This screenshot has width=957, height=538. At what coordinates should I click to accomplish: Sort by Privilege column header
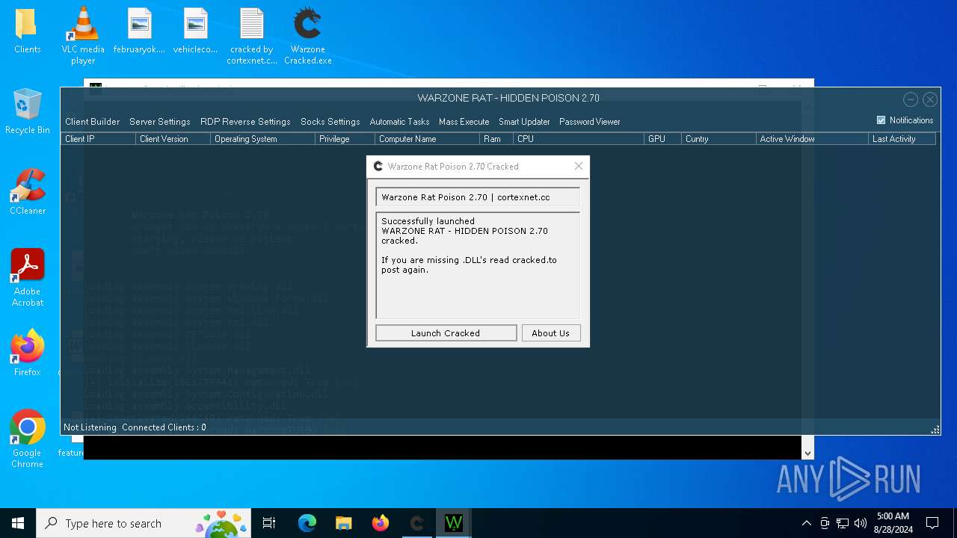pos(345,139)
